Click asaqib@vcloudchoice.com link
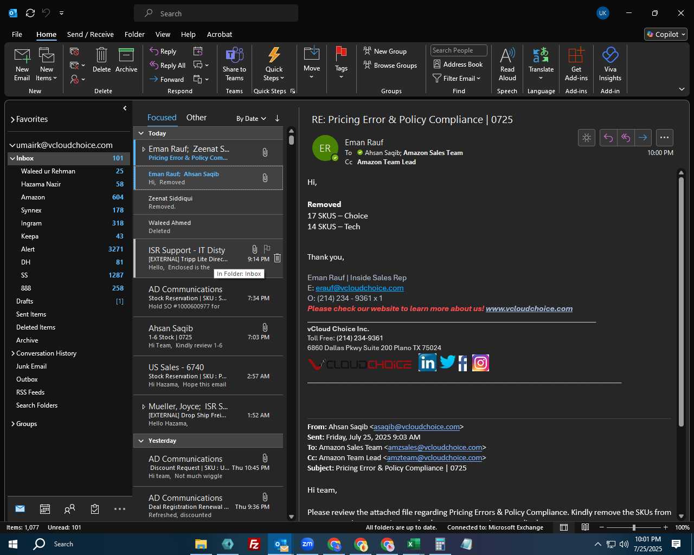This screenshot has width=694, height=555. 416,427
